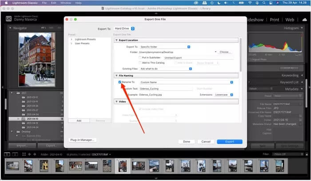Image resolution: width=311 pixels, height=181 pixels.
Task: Uncheck the Rename To checkbox
Action: (x=120, y=82)
